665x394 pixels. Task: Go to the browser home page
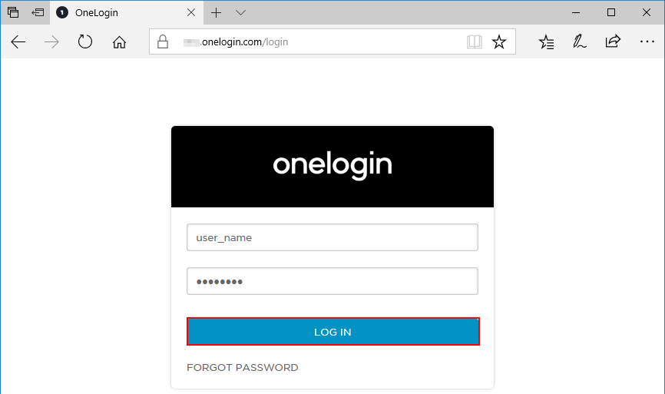119,42
